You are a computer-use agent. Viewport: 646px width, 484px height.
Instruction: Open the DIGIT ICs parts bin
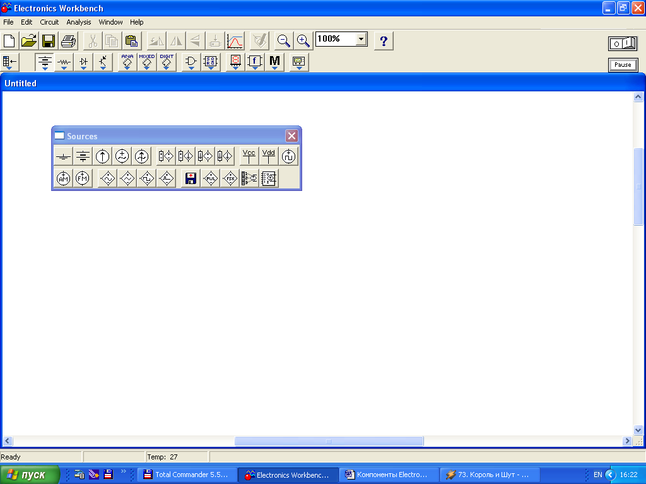(x=167, y=62)
